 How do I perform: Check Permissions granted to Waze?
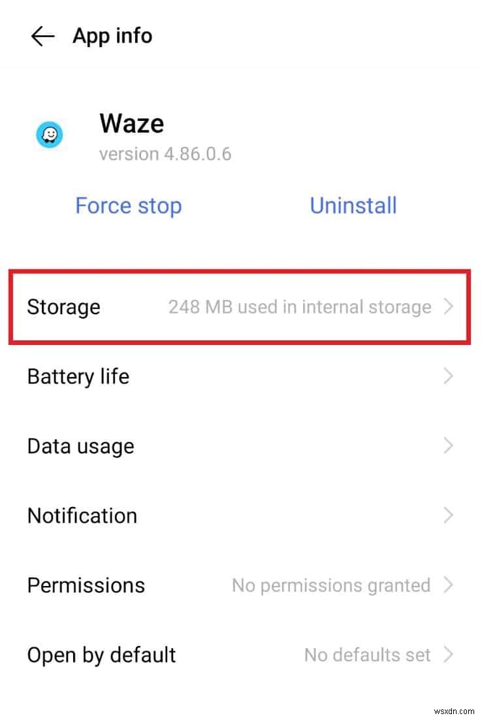coord(86,585)
